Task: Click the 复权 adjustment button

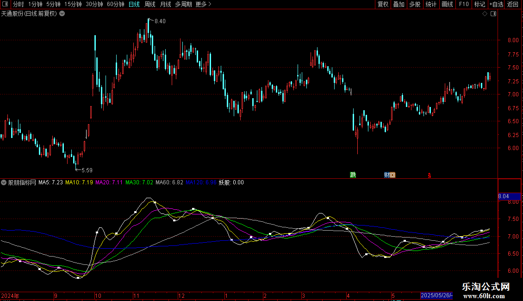Action: 383,4
